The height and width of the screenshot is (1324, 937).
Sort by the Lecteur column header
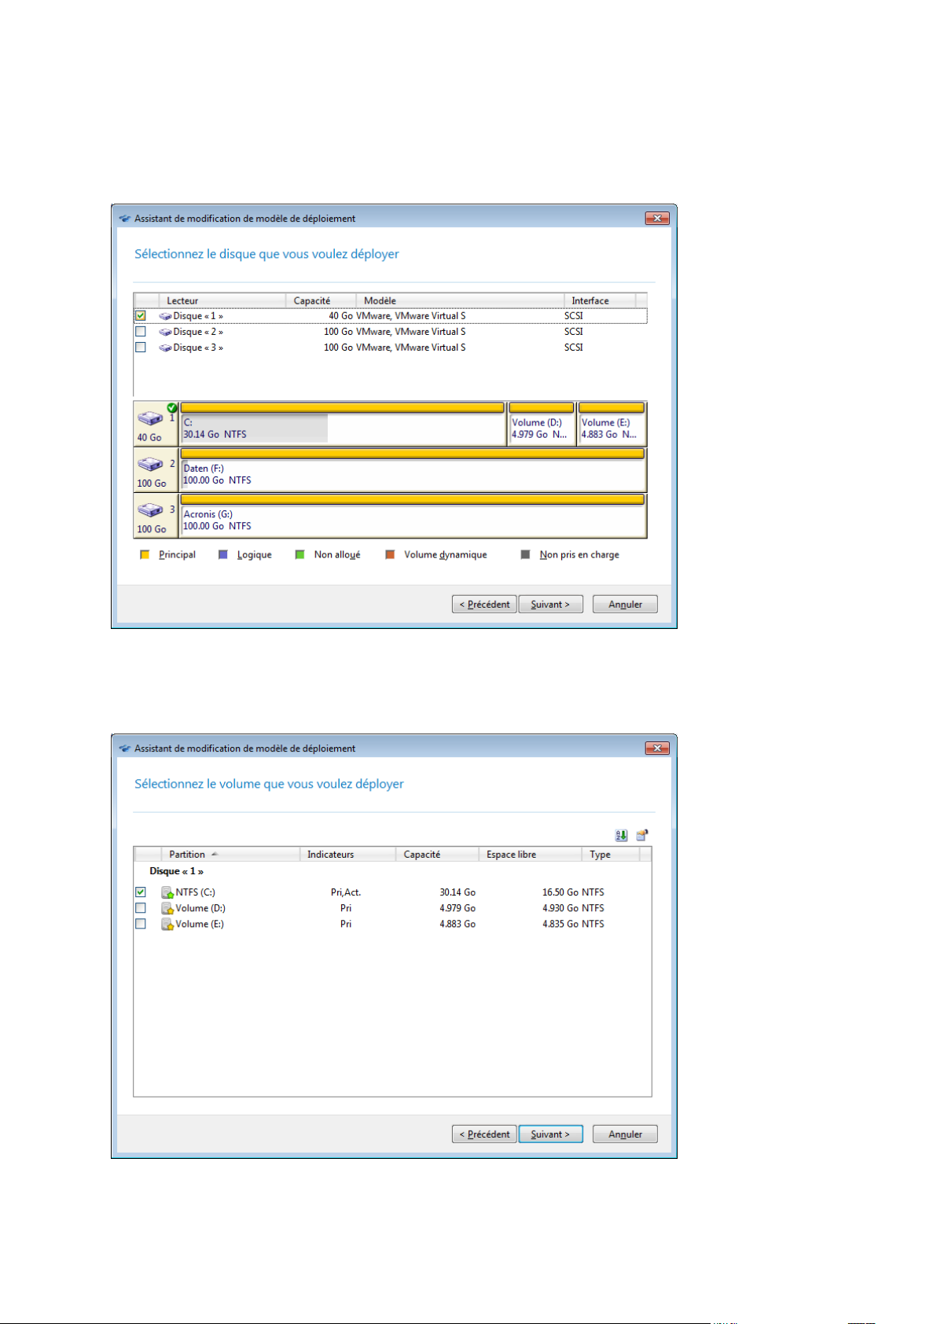click(x=222, y=301)
